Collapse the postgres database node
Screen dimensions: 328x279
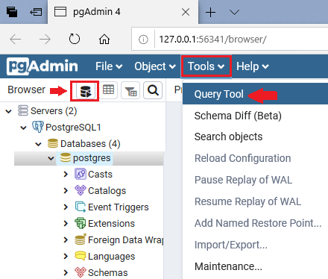pyautogui.click(x=51, y=158)
